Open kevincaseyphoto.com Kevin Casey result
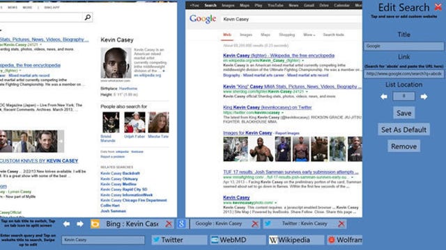Screen dimensions: 446x250 tap(236, 197)
